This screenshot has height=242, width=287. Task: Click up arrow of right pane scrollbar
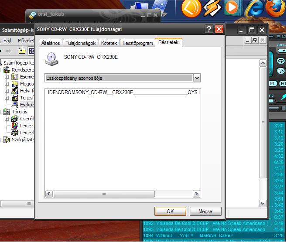[x=263, y=63]
